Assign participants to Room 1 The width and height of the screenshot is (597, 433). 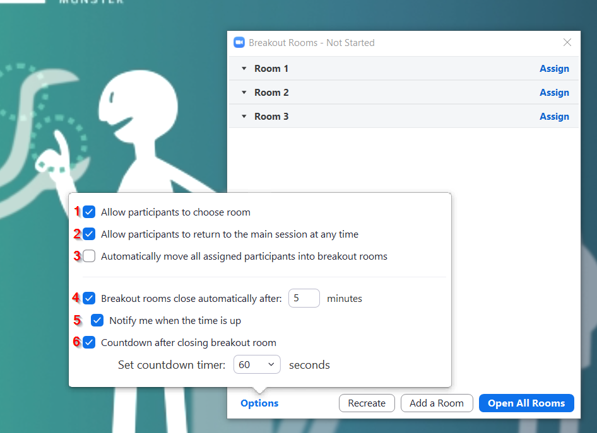tap(554, 69)
